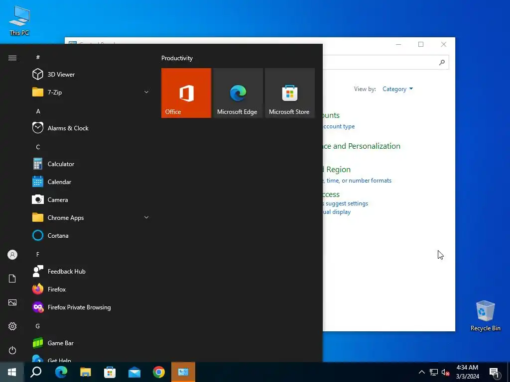Select the This PC desktop icon

point(19,21)
